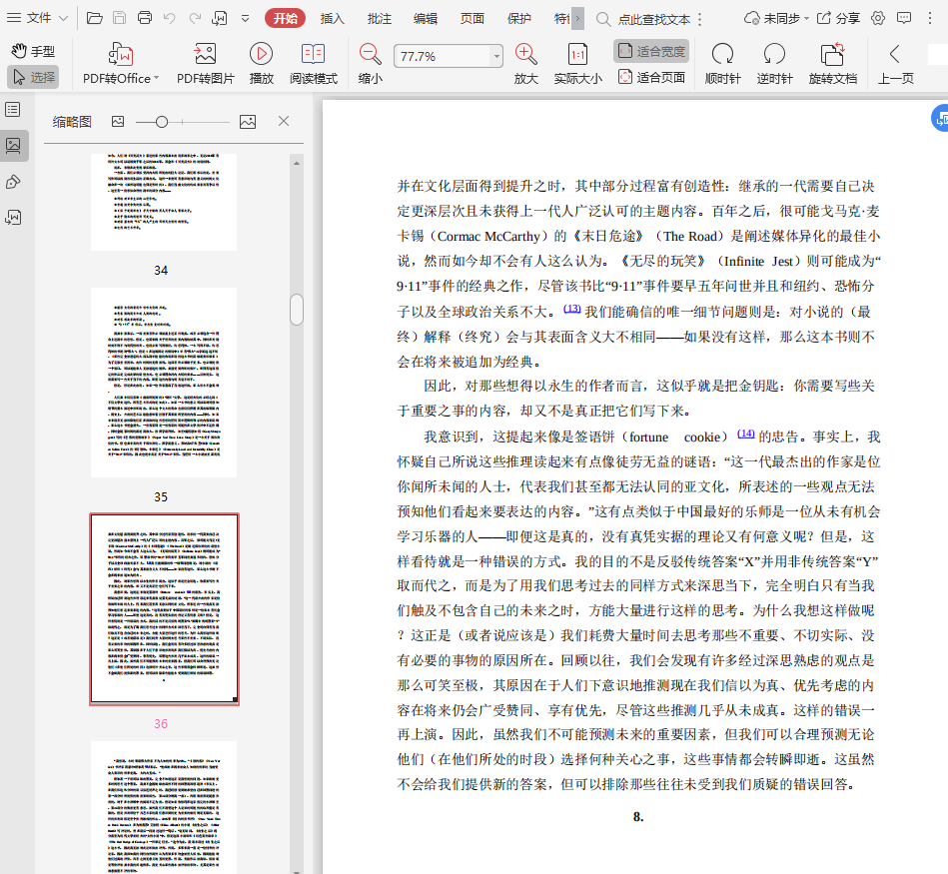Click the thumbnail scrollbar up arrow
The width and height of the screenshot is (948, 874).
(x=297, y=163)
